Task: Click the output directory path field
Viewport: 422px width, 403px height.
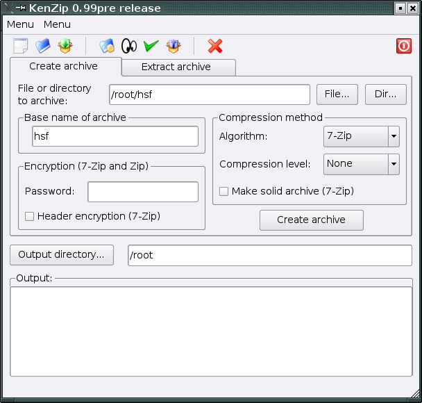Action: 270,256
